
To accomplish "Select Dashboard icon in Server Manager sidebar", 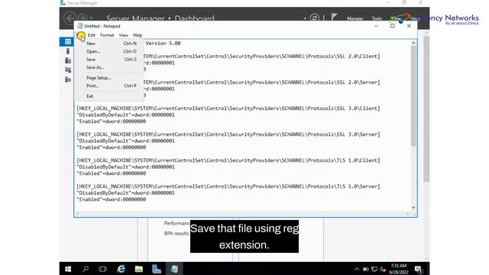I will point(68,42).
